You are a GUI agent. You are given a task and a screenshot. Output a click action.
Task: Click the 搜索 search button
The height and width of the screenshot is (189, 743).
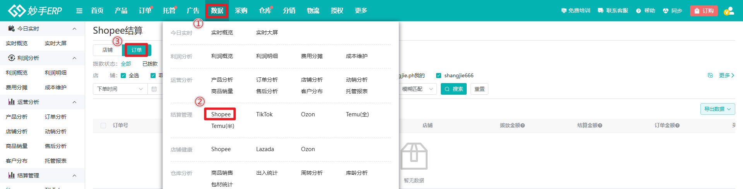coord(454,89)
